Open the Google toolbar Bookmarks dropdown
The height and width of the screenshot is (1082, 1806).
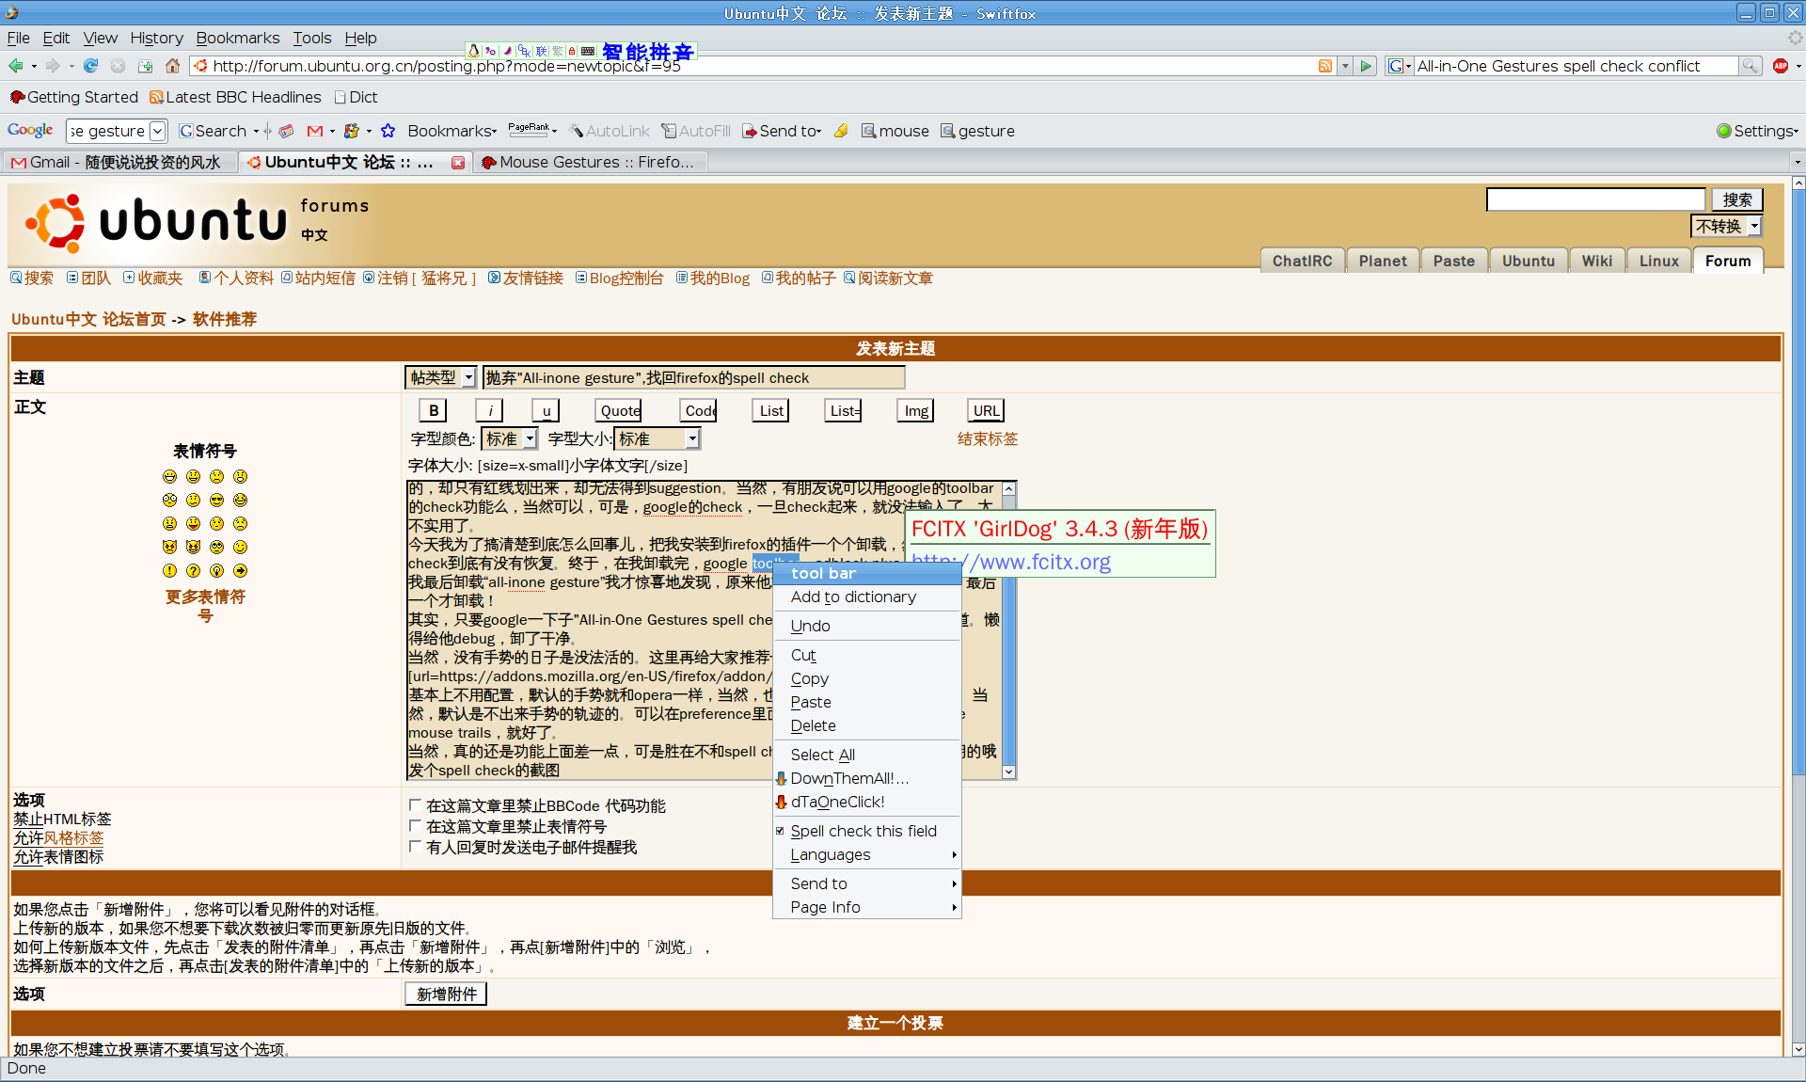click(451, 131)
